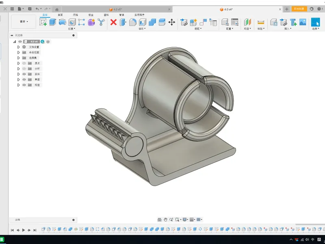Select the Combine bodies tool

(x=152, y=22)
